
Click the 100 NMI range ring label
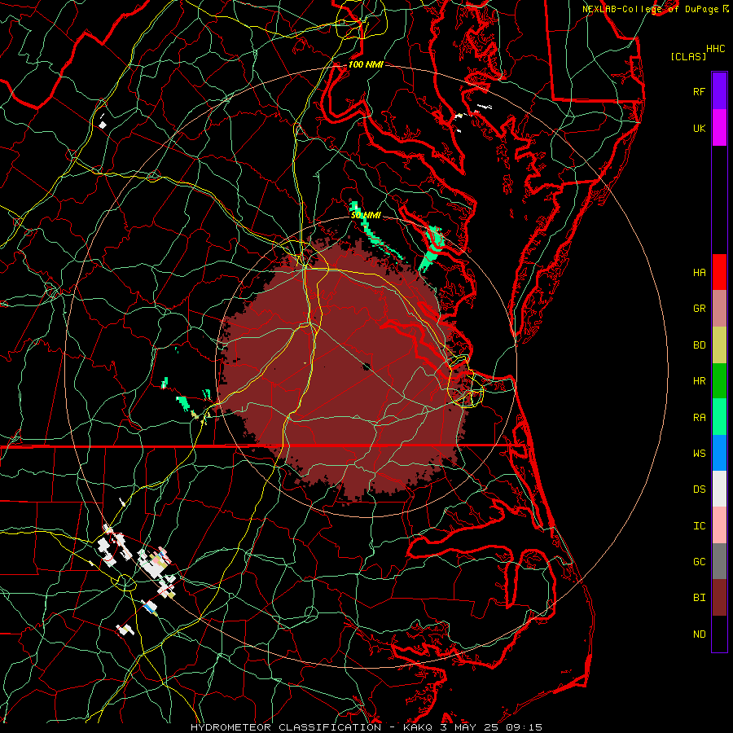[x=366, y=64]
